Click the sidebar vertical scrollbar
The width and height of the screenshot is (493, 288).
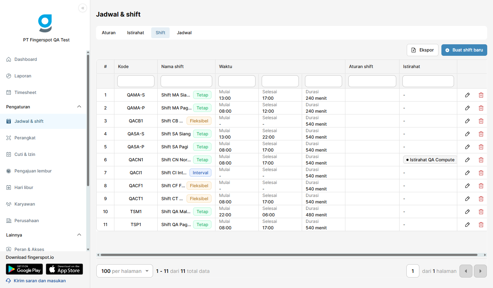pyautogui.click(x=88, y=121)
